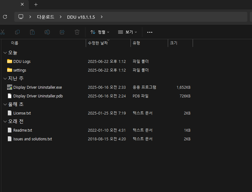The image size is (252, 192).
Task: Click the 응용 프로그램 type cell
Action: pos(144,87)
